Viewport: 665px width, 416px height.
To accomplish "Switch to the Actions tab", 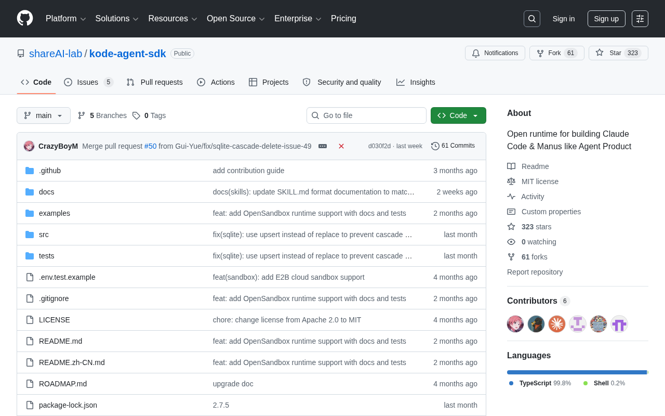I will point(216,82).
